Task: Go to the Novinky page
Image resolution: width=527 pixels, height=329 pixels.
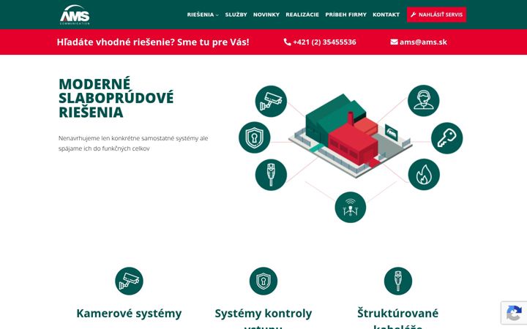Action: [x=266, y=15]
